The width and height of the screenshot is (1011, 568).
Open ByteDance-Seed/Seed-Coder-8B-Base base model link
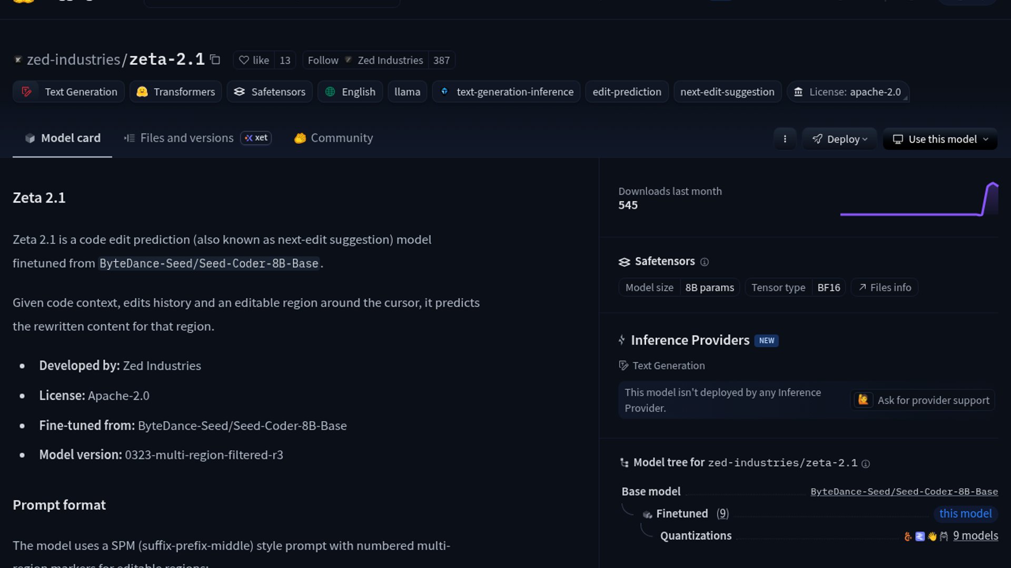coord(904,492)
